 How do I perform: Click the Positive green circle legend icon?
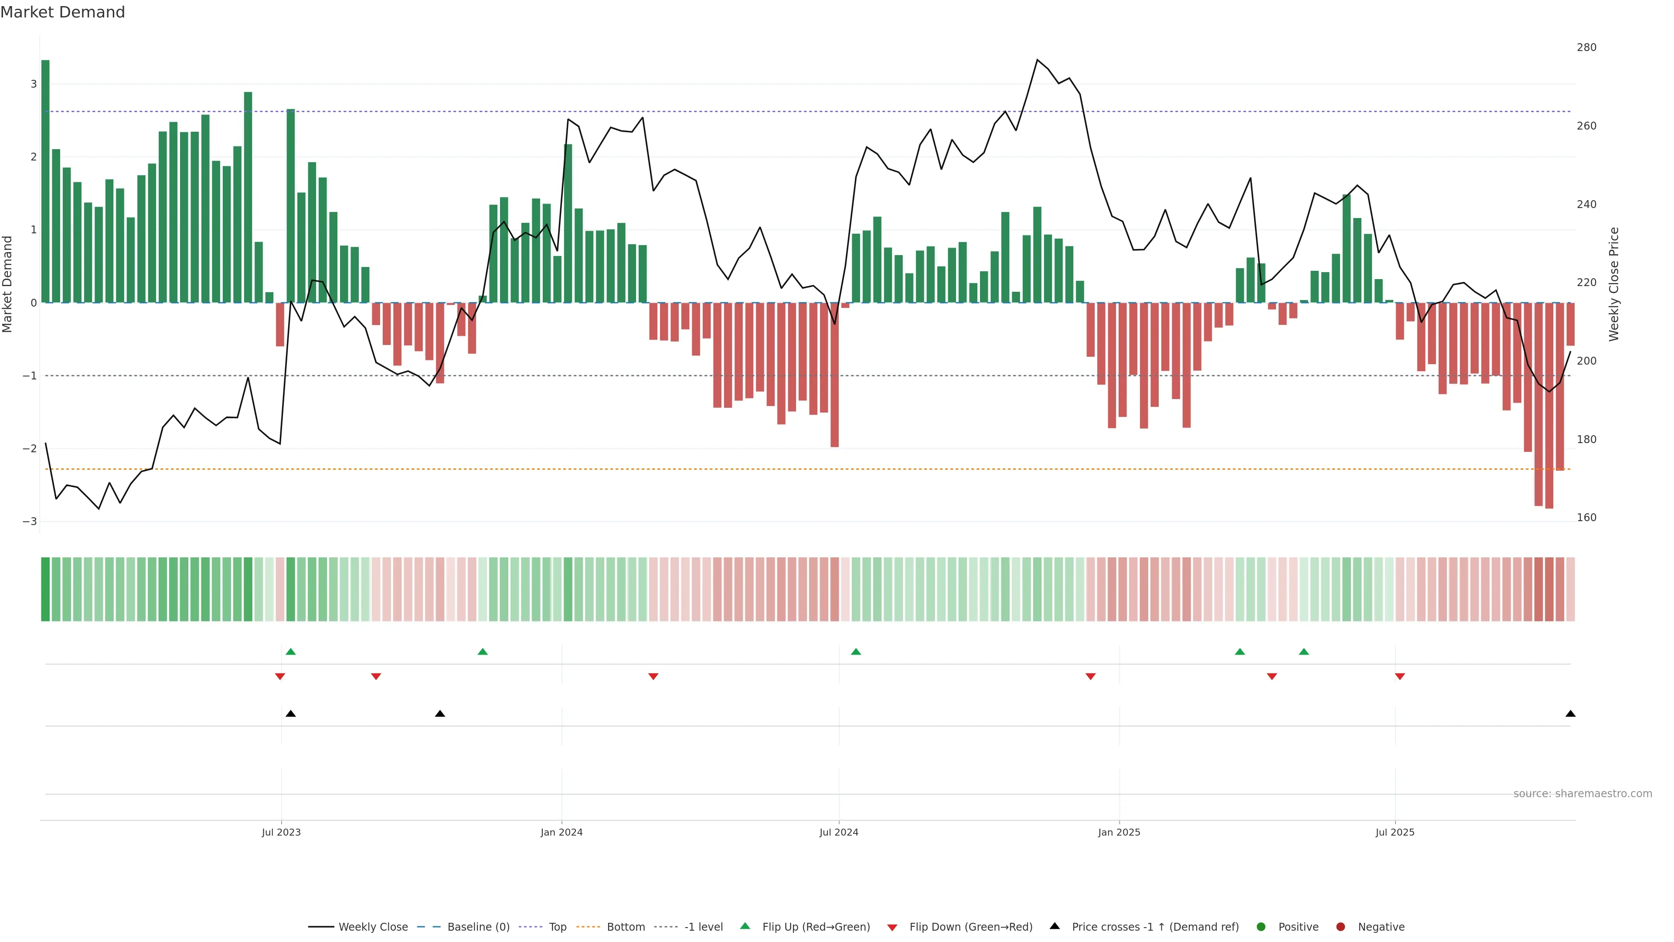[1261, 927]
